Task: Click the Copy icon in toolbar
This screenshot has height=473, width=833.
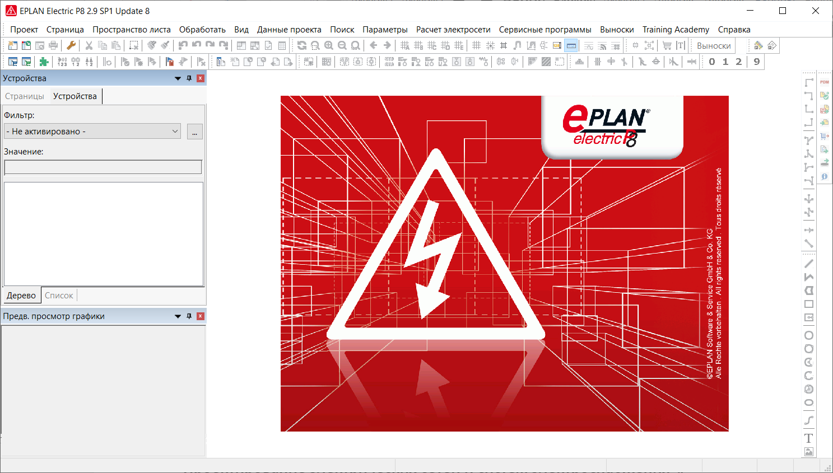Action: point(103,46)
